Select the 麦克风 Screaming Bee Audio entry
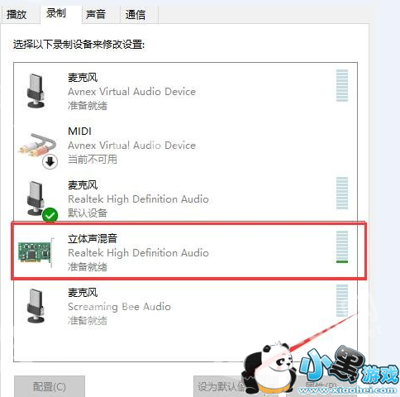400x397 pixels. tap(185, 305)
